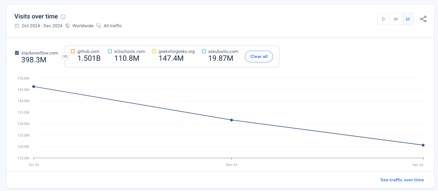Enable the w3schools.com checkbox
Viewport: 438px width, 191px height.
click(110, 51)
